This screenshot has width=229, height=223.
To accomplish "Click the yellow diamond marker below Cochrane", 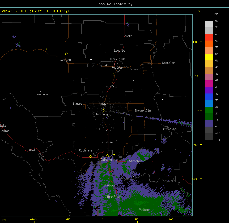I will (90, 156).
